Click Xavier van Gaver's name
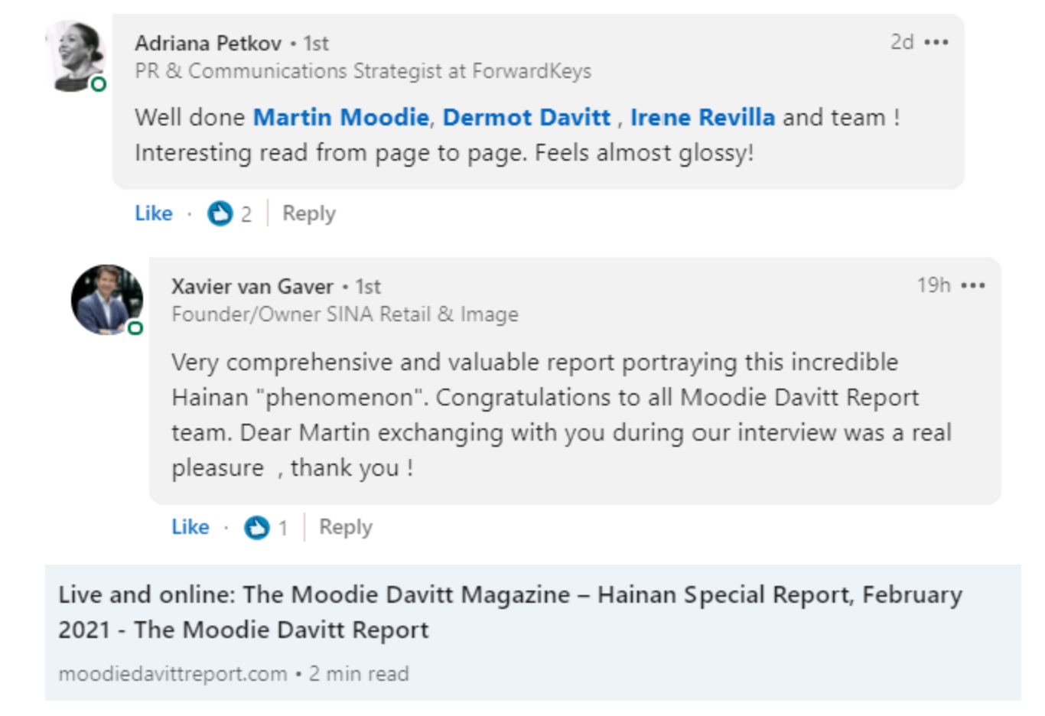1045x716 pixels. click(252, 286)
